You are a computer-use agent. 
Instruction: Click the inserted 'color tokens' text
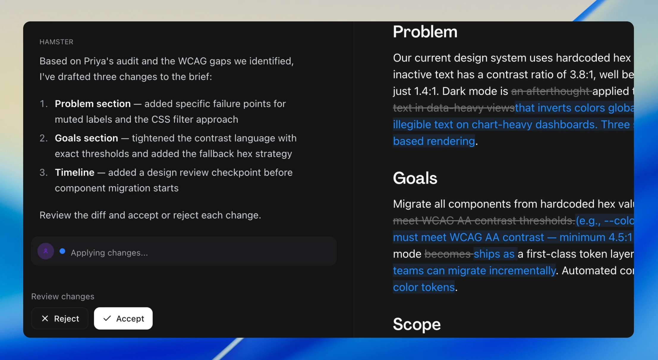(424, 287)
